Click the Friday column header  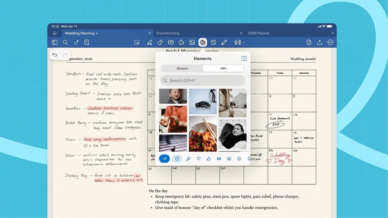point(280,73)
